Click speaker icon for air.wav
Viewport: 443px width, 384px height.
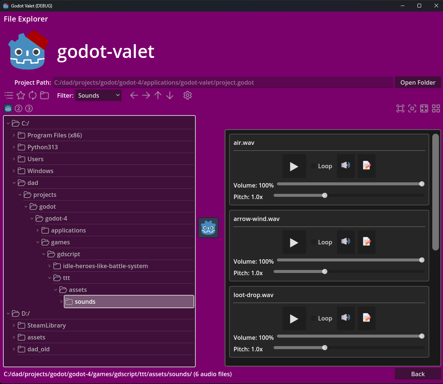coord(346,166)
